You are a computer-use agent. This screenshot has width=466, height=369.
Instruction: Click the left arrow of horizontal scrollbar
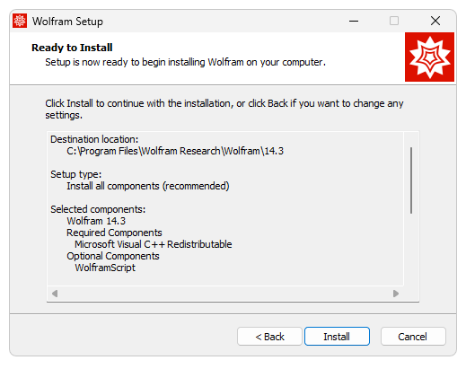pos(55,294)
